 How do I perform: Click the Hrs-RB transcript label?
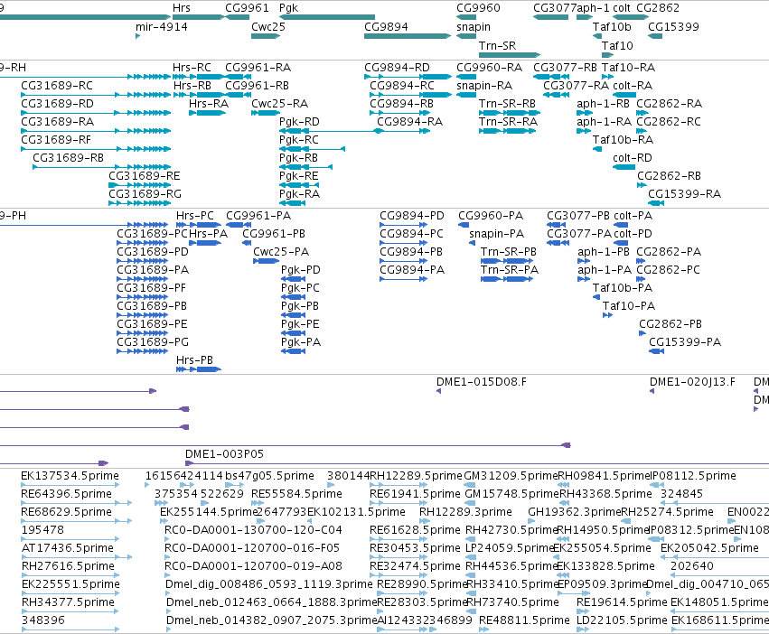[192, 85]
